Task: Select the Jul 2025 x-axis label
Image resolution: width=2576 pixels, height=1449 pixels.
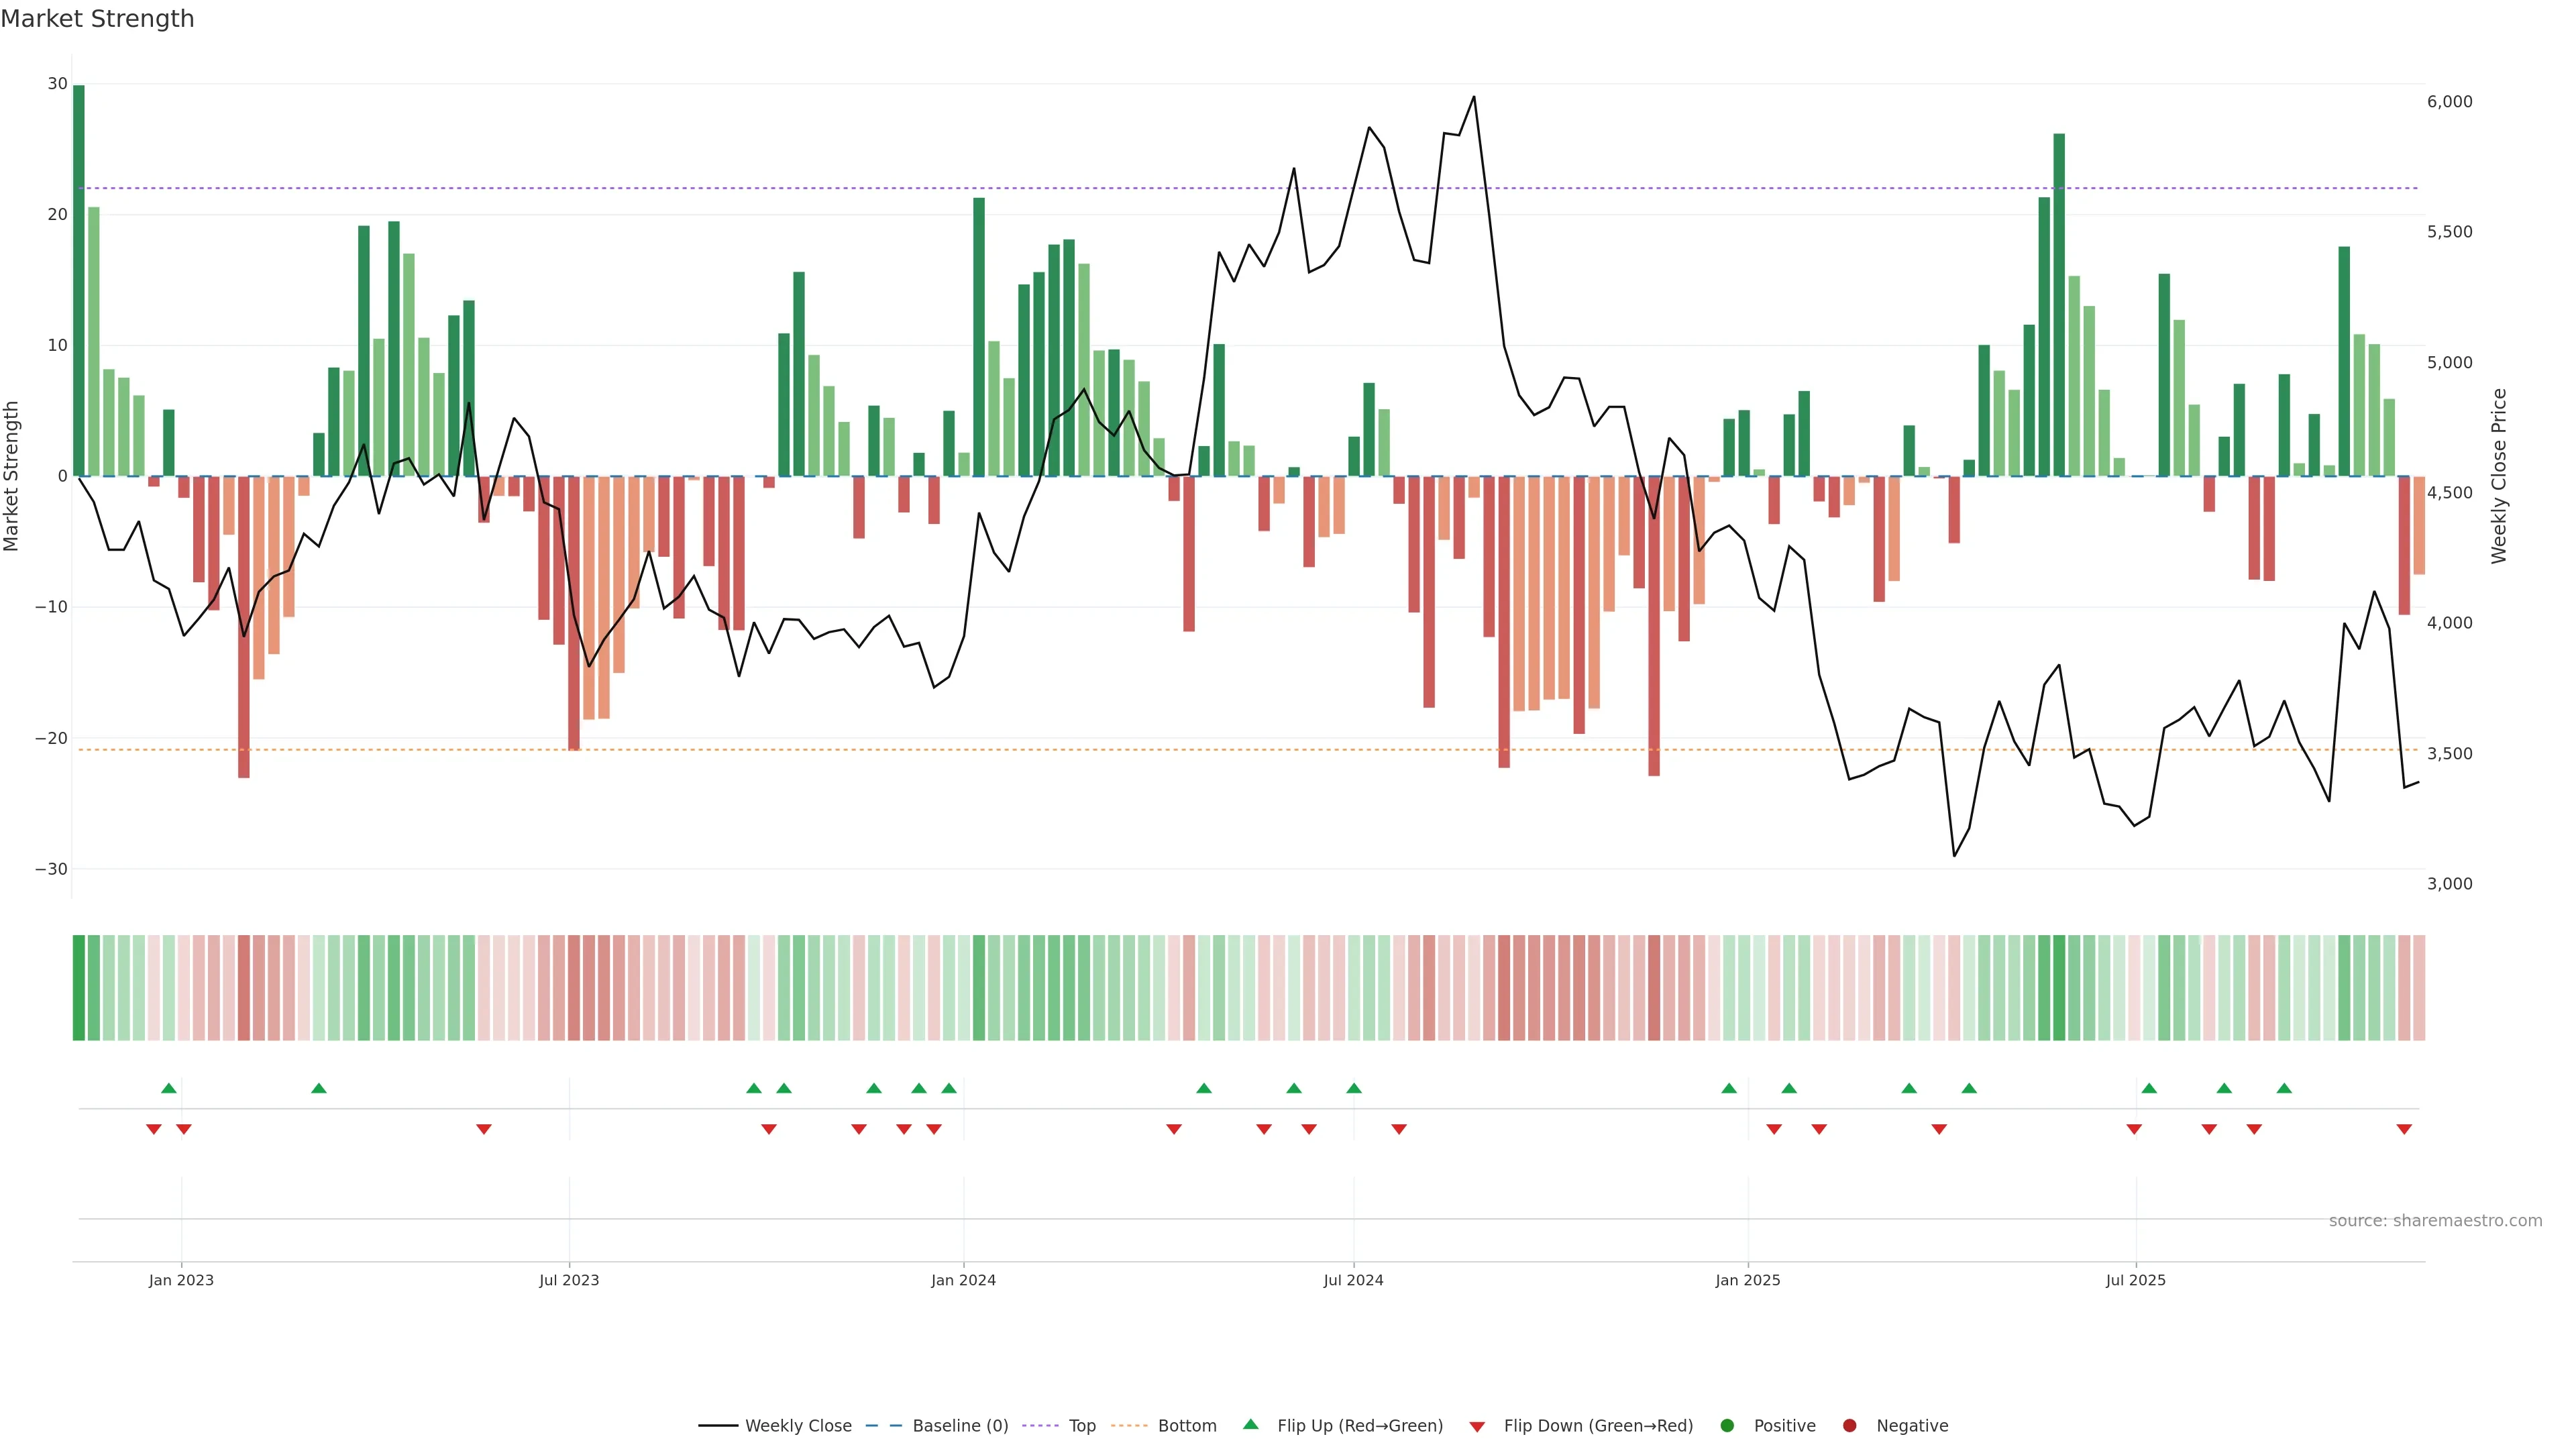Action: tap(2135, 1280)
